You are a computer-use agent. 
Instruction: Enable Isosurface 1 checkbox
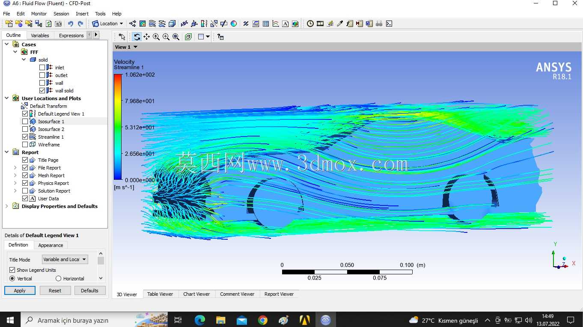point(25,122)
